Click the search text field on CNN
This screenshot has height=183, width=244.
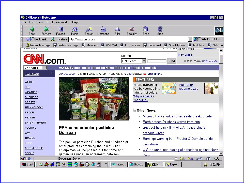click(157, 61)
